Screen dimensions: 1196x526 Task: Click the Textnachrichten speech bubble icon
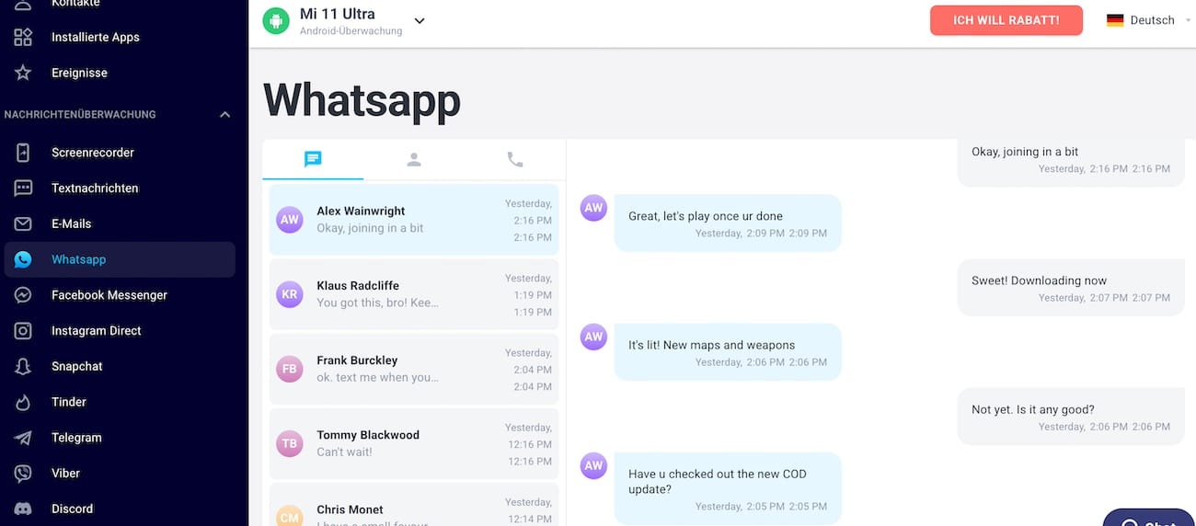pos(23,189)
